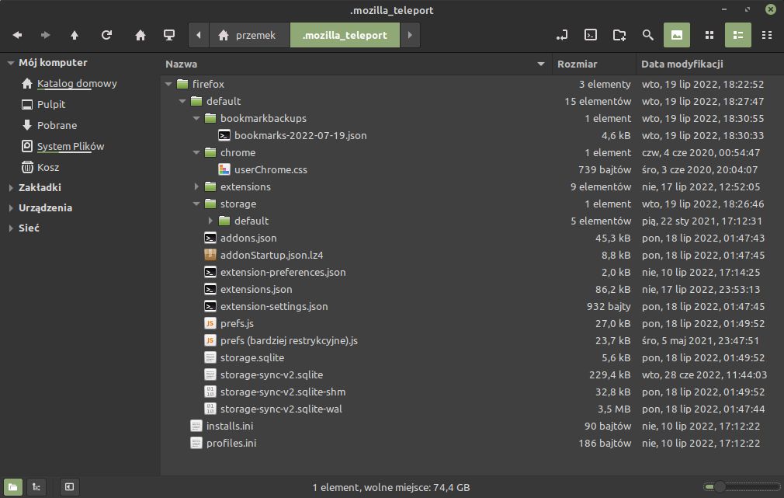Sort by Data modyfikacji column header

tap(710, 64)
